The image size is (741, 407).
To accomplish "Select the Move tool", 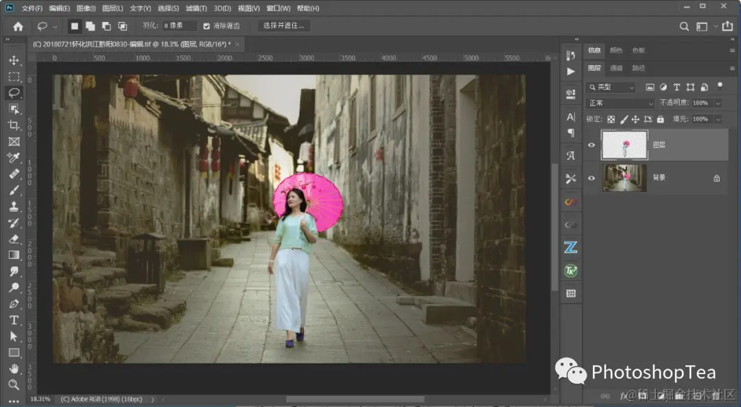I will [x=14, y=60].
